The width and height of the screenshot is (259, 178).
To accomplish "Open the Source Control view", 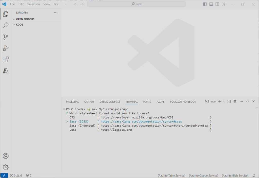I will click(x=6, y=37).
